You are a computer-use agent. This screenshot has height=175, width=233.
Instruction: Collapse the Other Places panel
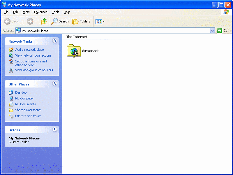pos(54,84)
